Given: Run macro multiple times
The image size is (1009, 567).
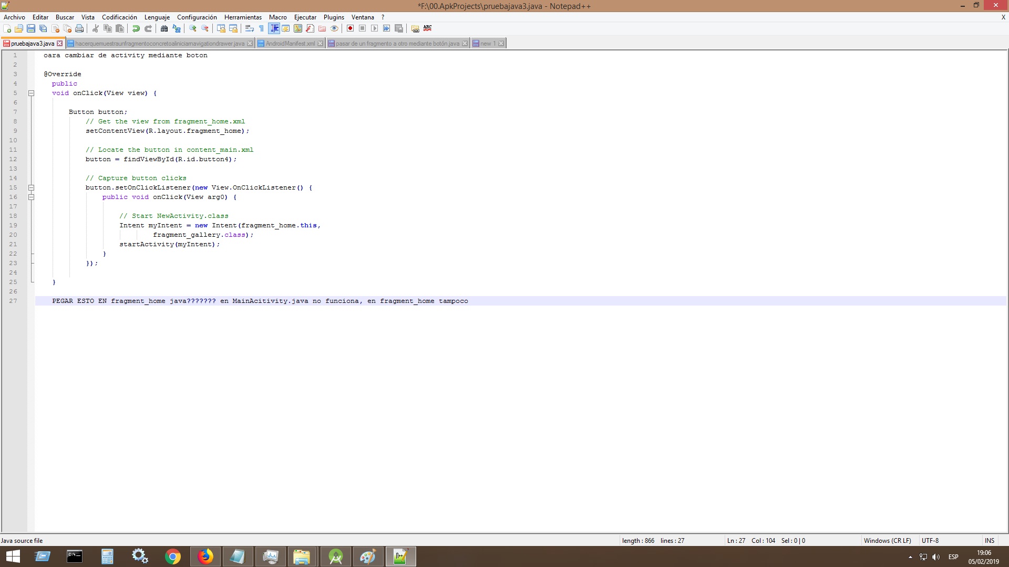Looking at the screenshot, I should 387,28.
